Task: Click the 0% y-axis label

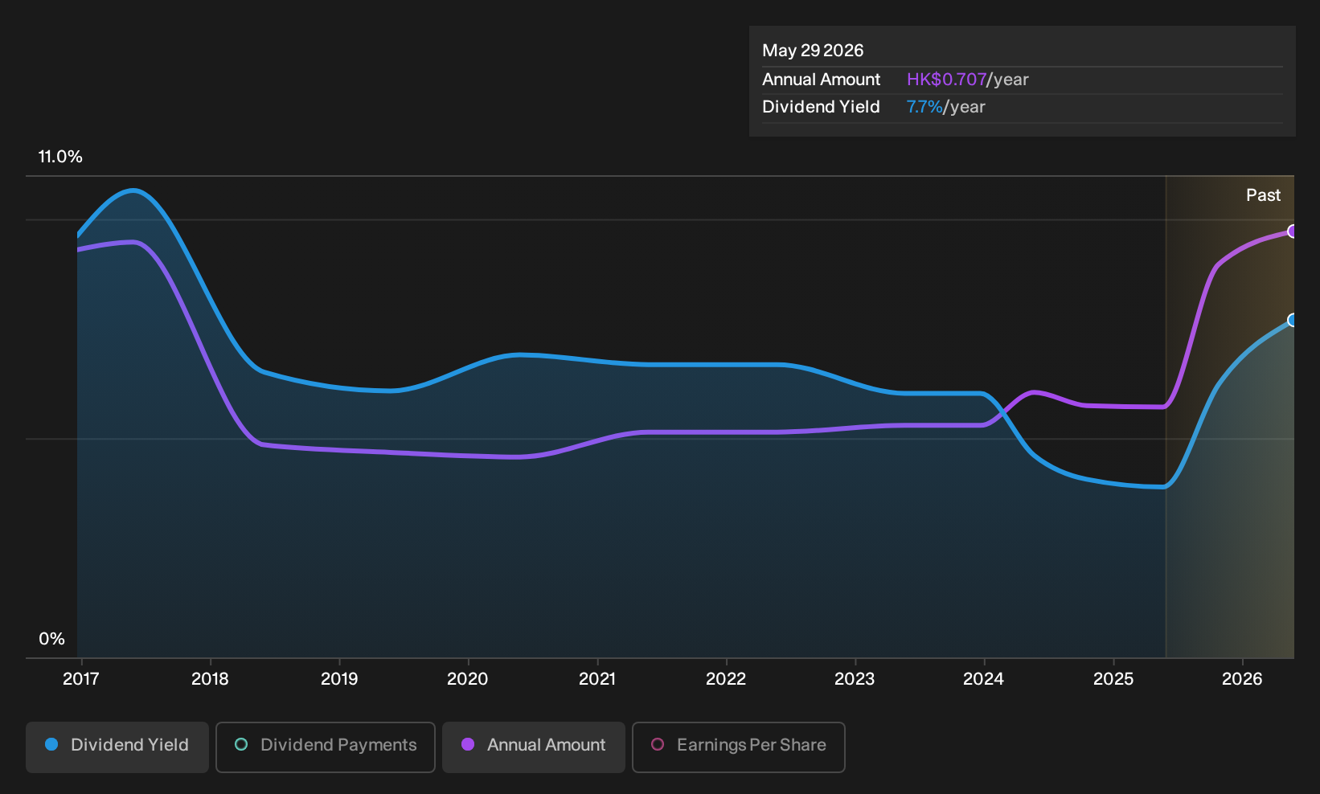Action: pyautogui.click(x=51, y=639)
